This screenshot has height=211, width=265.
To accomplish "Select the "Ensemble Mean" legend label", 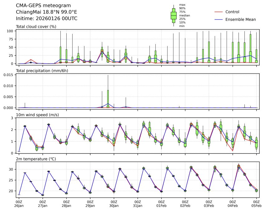I will click(240, 20).
